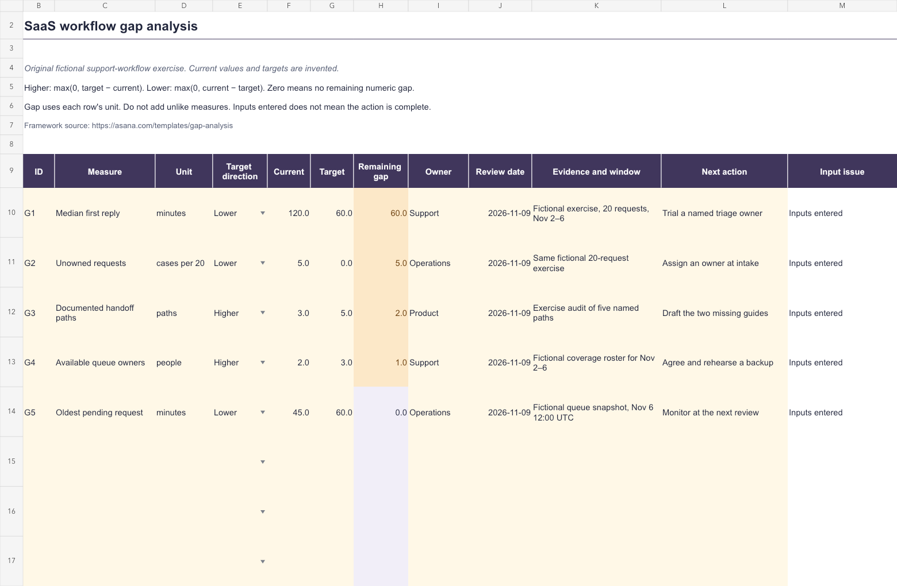Select the Documented handoff paths cell
897x586 pixels.
105,313
